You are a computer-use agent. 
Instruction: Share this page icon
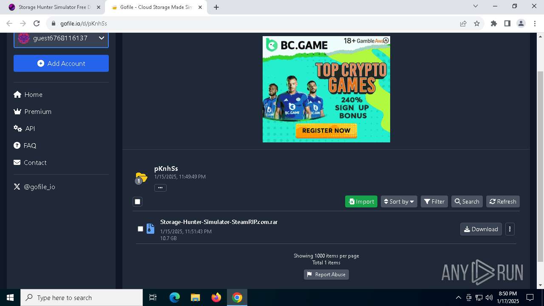tap(463, 24)
